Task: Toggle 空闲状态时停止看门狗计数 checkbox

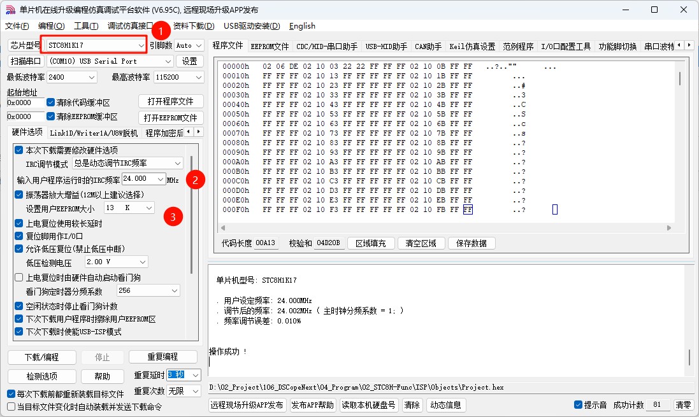Action: [18, 306]
